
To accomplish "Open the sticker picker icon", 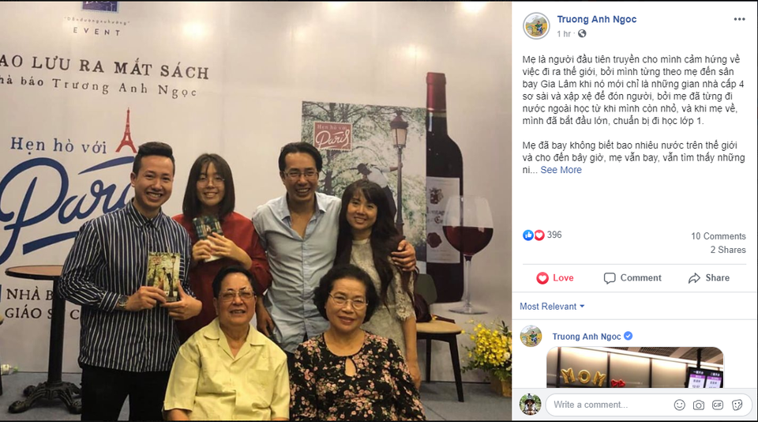I will tap(737, 405).
